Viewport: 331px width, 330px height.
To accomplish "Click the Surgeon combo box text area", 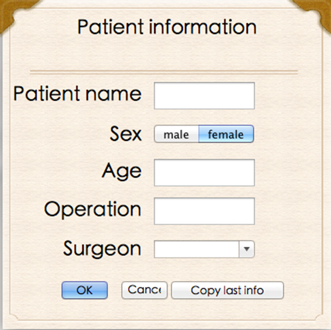I will pos(197,249).
